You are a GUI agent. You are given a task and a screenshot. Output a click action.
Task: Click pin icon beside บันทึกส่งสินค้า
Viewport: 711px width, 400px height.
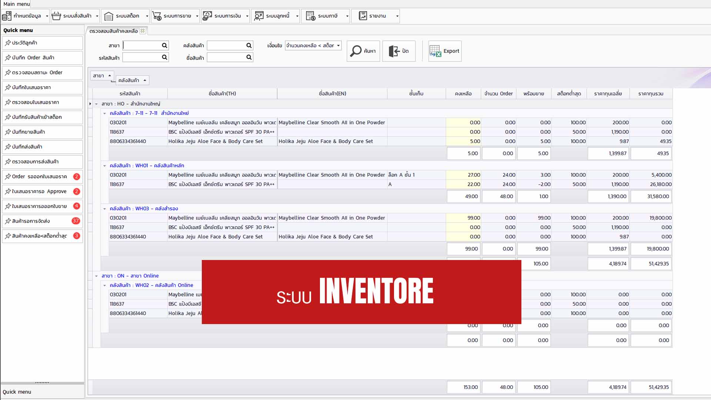click(x=8, y=147)
